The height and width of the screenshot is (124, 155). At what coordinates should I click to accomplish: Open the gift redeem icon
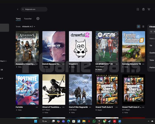pos(143,9)
